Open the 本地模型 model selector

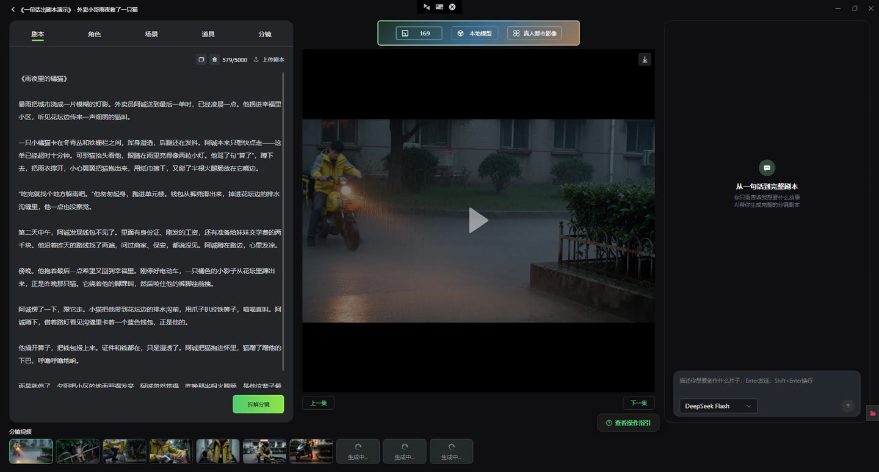[475, 34]
